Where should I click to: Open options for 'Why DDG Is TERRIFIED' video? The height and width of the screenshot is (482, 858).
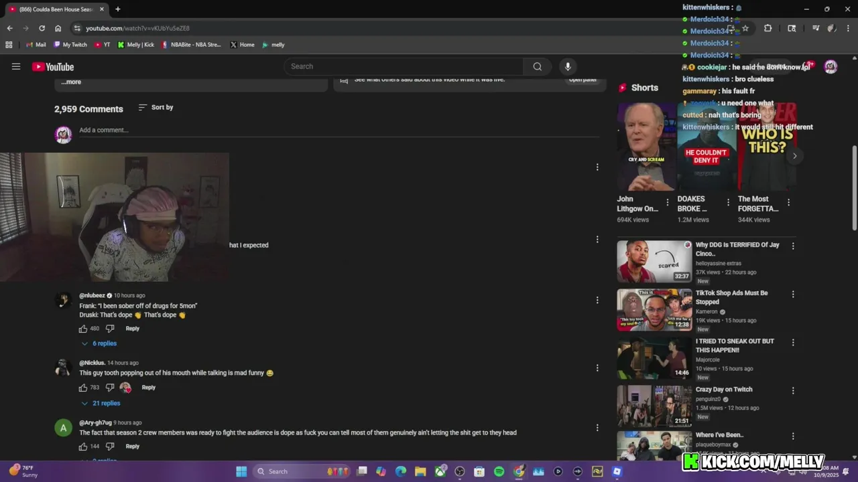[793, 246]
